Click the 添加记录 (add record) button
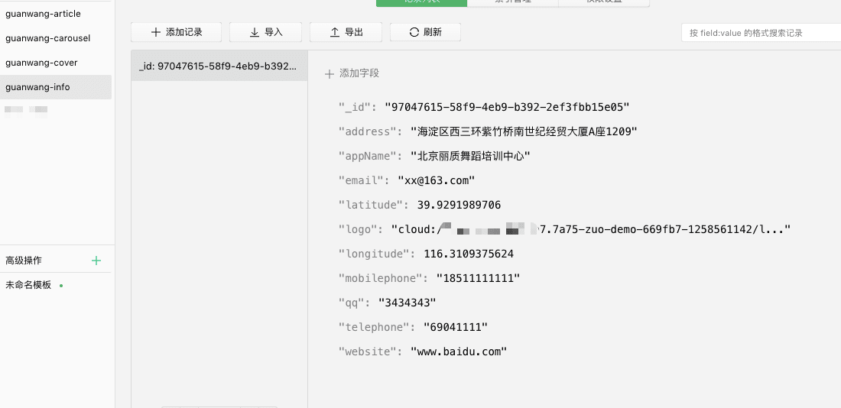Screen dimensions: 841x408 tap(176, 32)
